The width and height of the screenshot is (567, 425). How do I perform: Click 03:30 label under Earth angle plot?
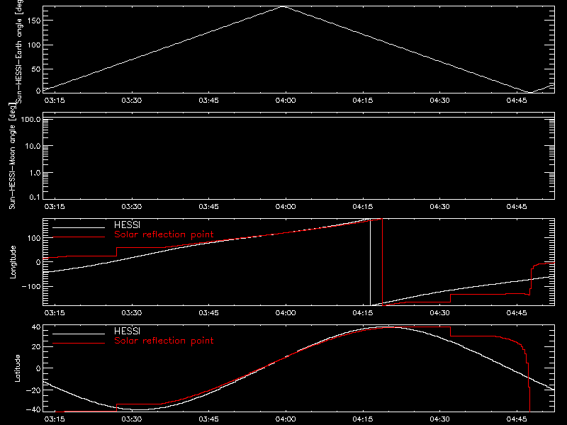[132, 100]
